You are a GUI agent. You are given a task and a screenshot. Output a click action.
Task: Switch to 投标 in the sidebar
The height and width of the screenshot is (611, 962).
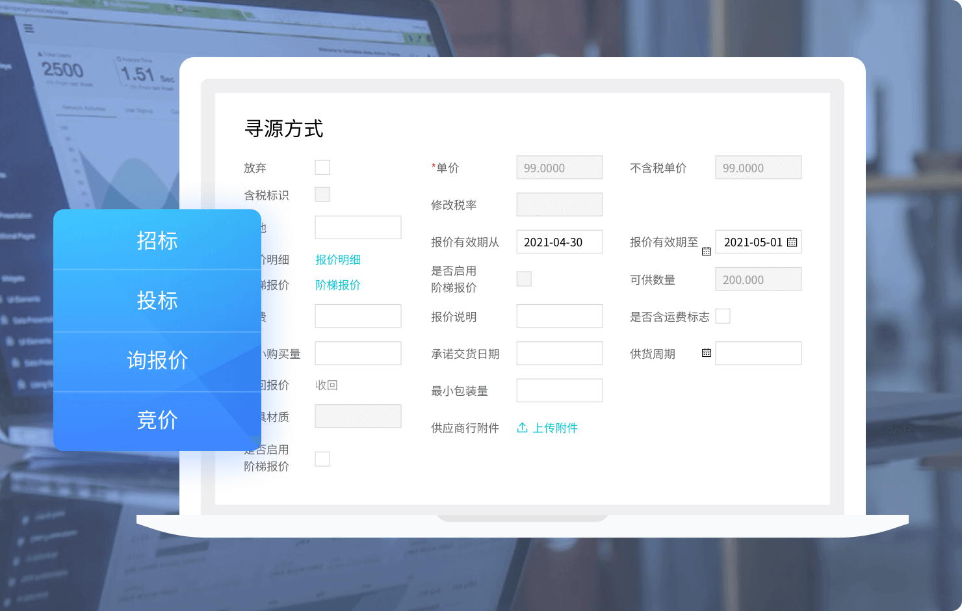click(x=157, y=301)
